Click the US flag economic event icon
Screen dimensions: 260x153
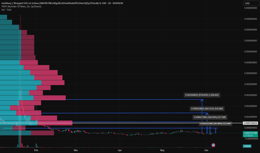coord(213,145)
